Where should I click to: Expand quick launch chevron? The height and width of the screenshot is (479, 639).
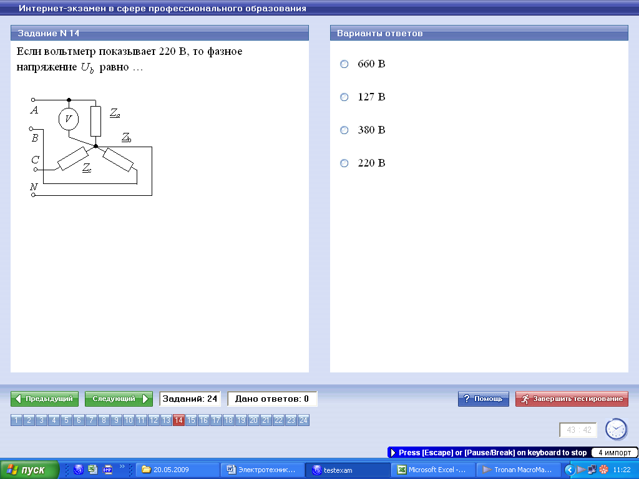tap(122, 467)
